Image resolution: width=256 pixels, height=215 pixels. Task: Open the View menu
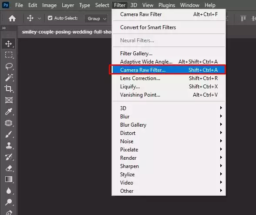pos(148,5)
